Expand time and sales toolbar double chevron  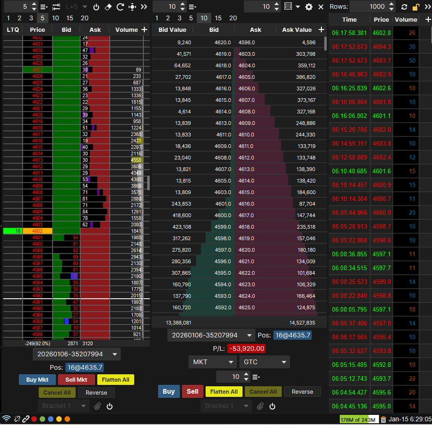428,6
